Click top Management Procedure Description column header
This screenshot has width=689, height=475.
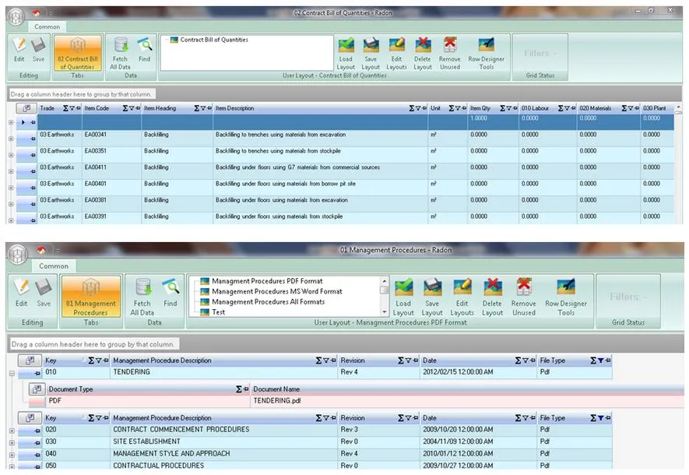[x=223, y=361]
